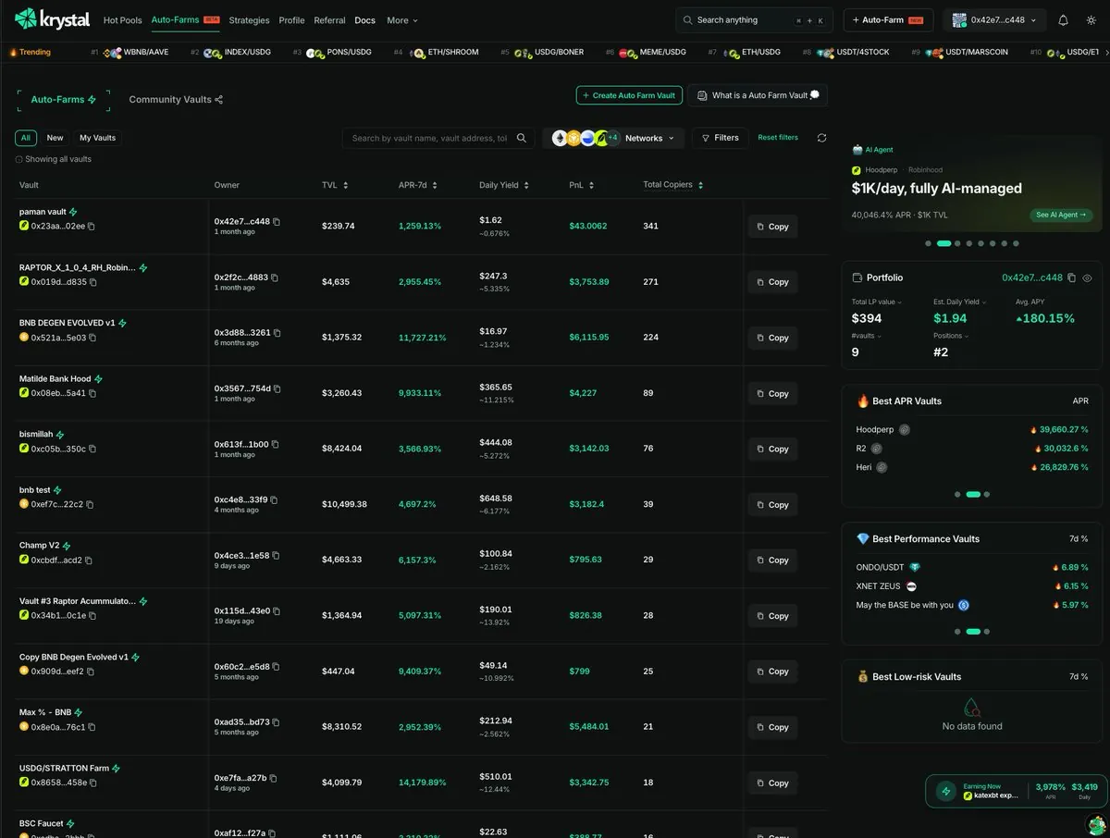Copy RAPTOR vault address 0x019d...d835 icon
Viewport: 1110px width, 838px height.
pos(92,282)
